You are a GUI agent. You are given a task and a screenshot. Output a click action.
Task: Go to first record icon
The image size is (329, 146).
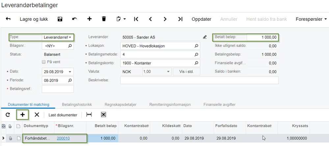(x=136, y=19)
